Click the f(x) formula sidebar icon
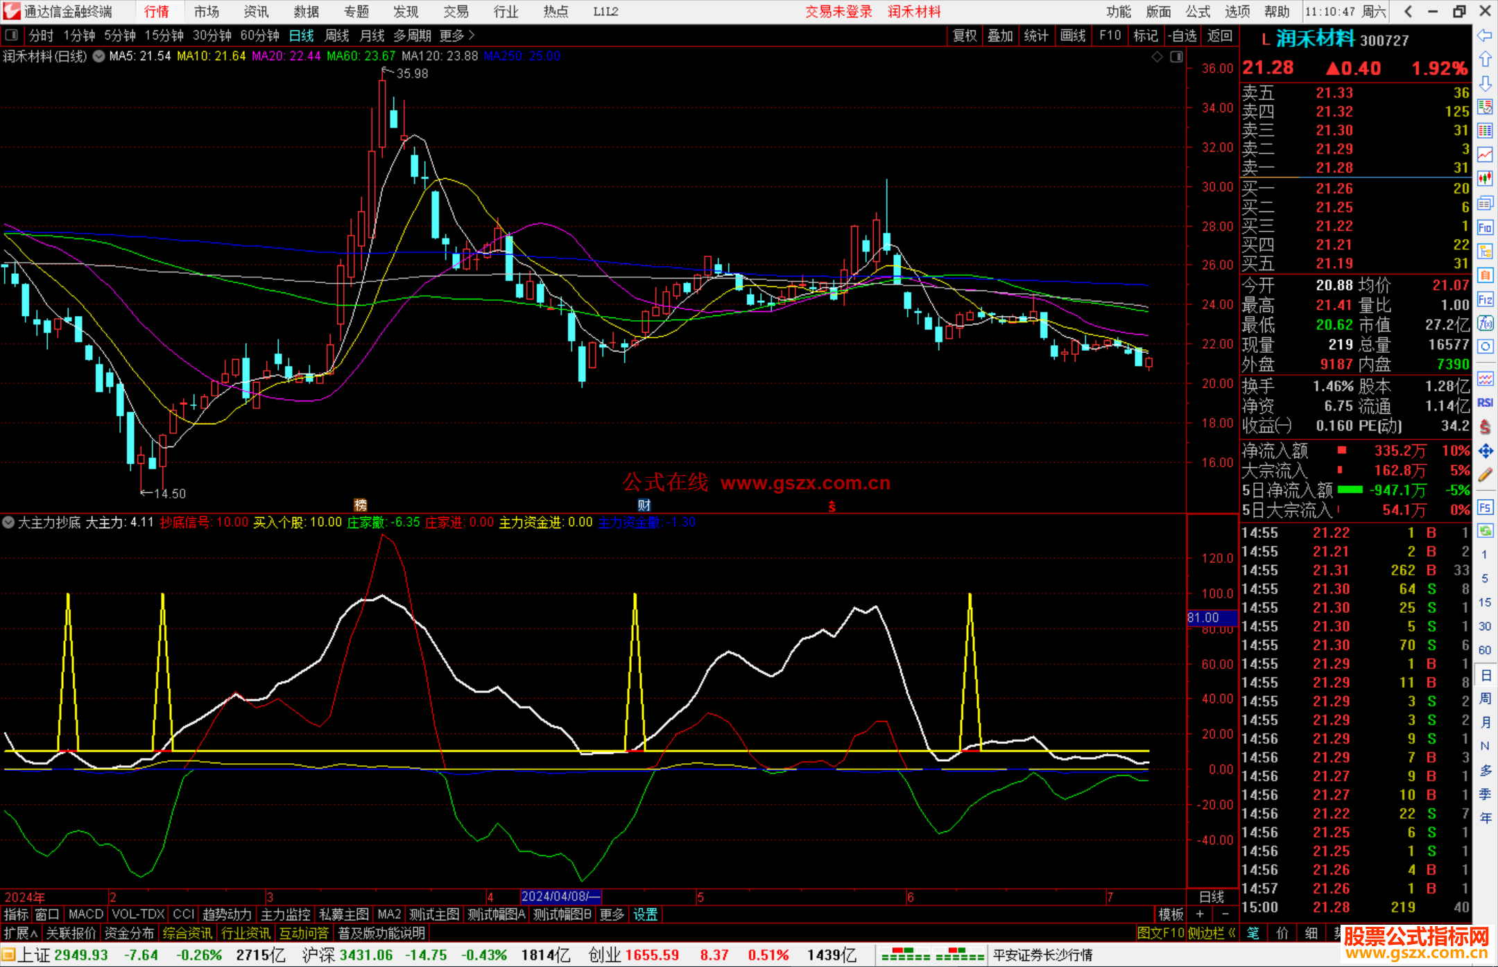This screenshot has height=967, width=1498. (x=1485, y=323)
